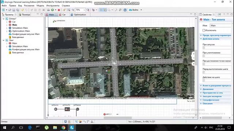Select База данных under Оптим project
This screenshot has height=131, width=234.
click(18, 37)
